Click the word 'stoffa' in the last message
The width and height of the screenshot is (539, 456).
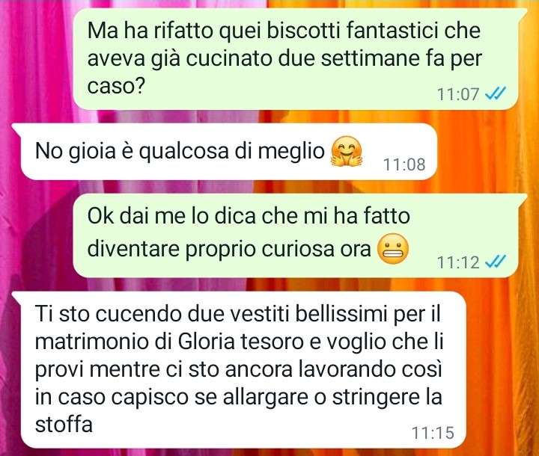pos(64,425)
